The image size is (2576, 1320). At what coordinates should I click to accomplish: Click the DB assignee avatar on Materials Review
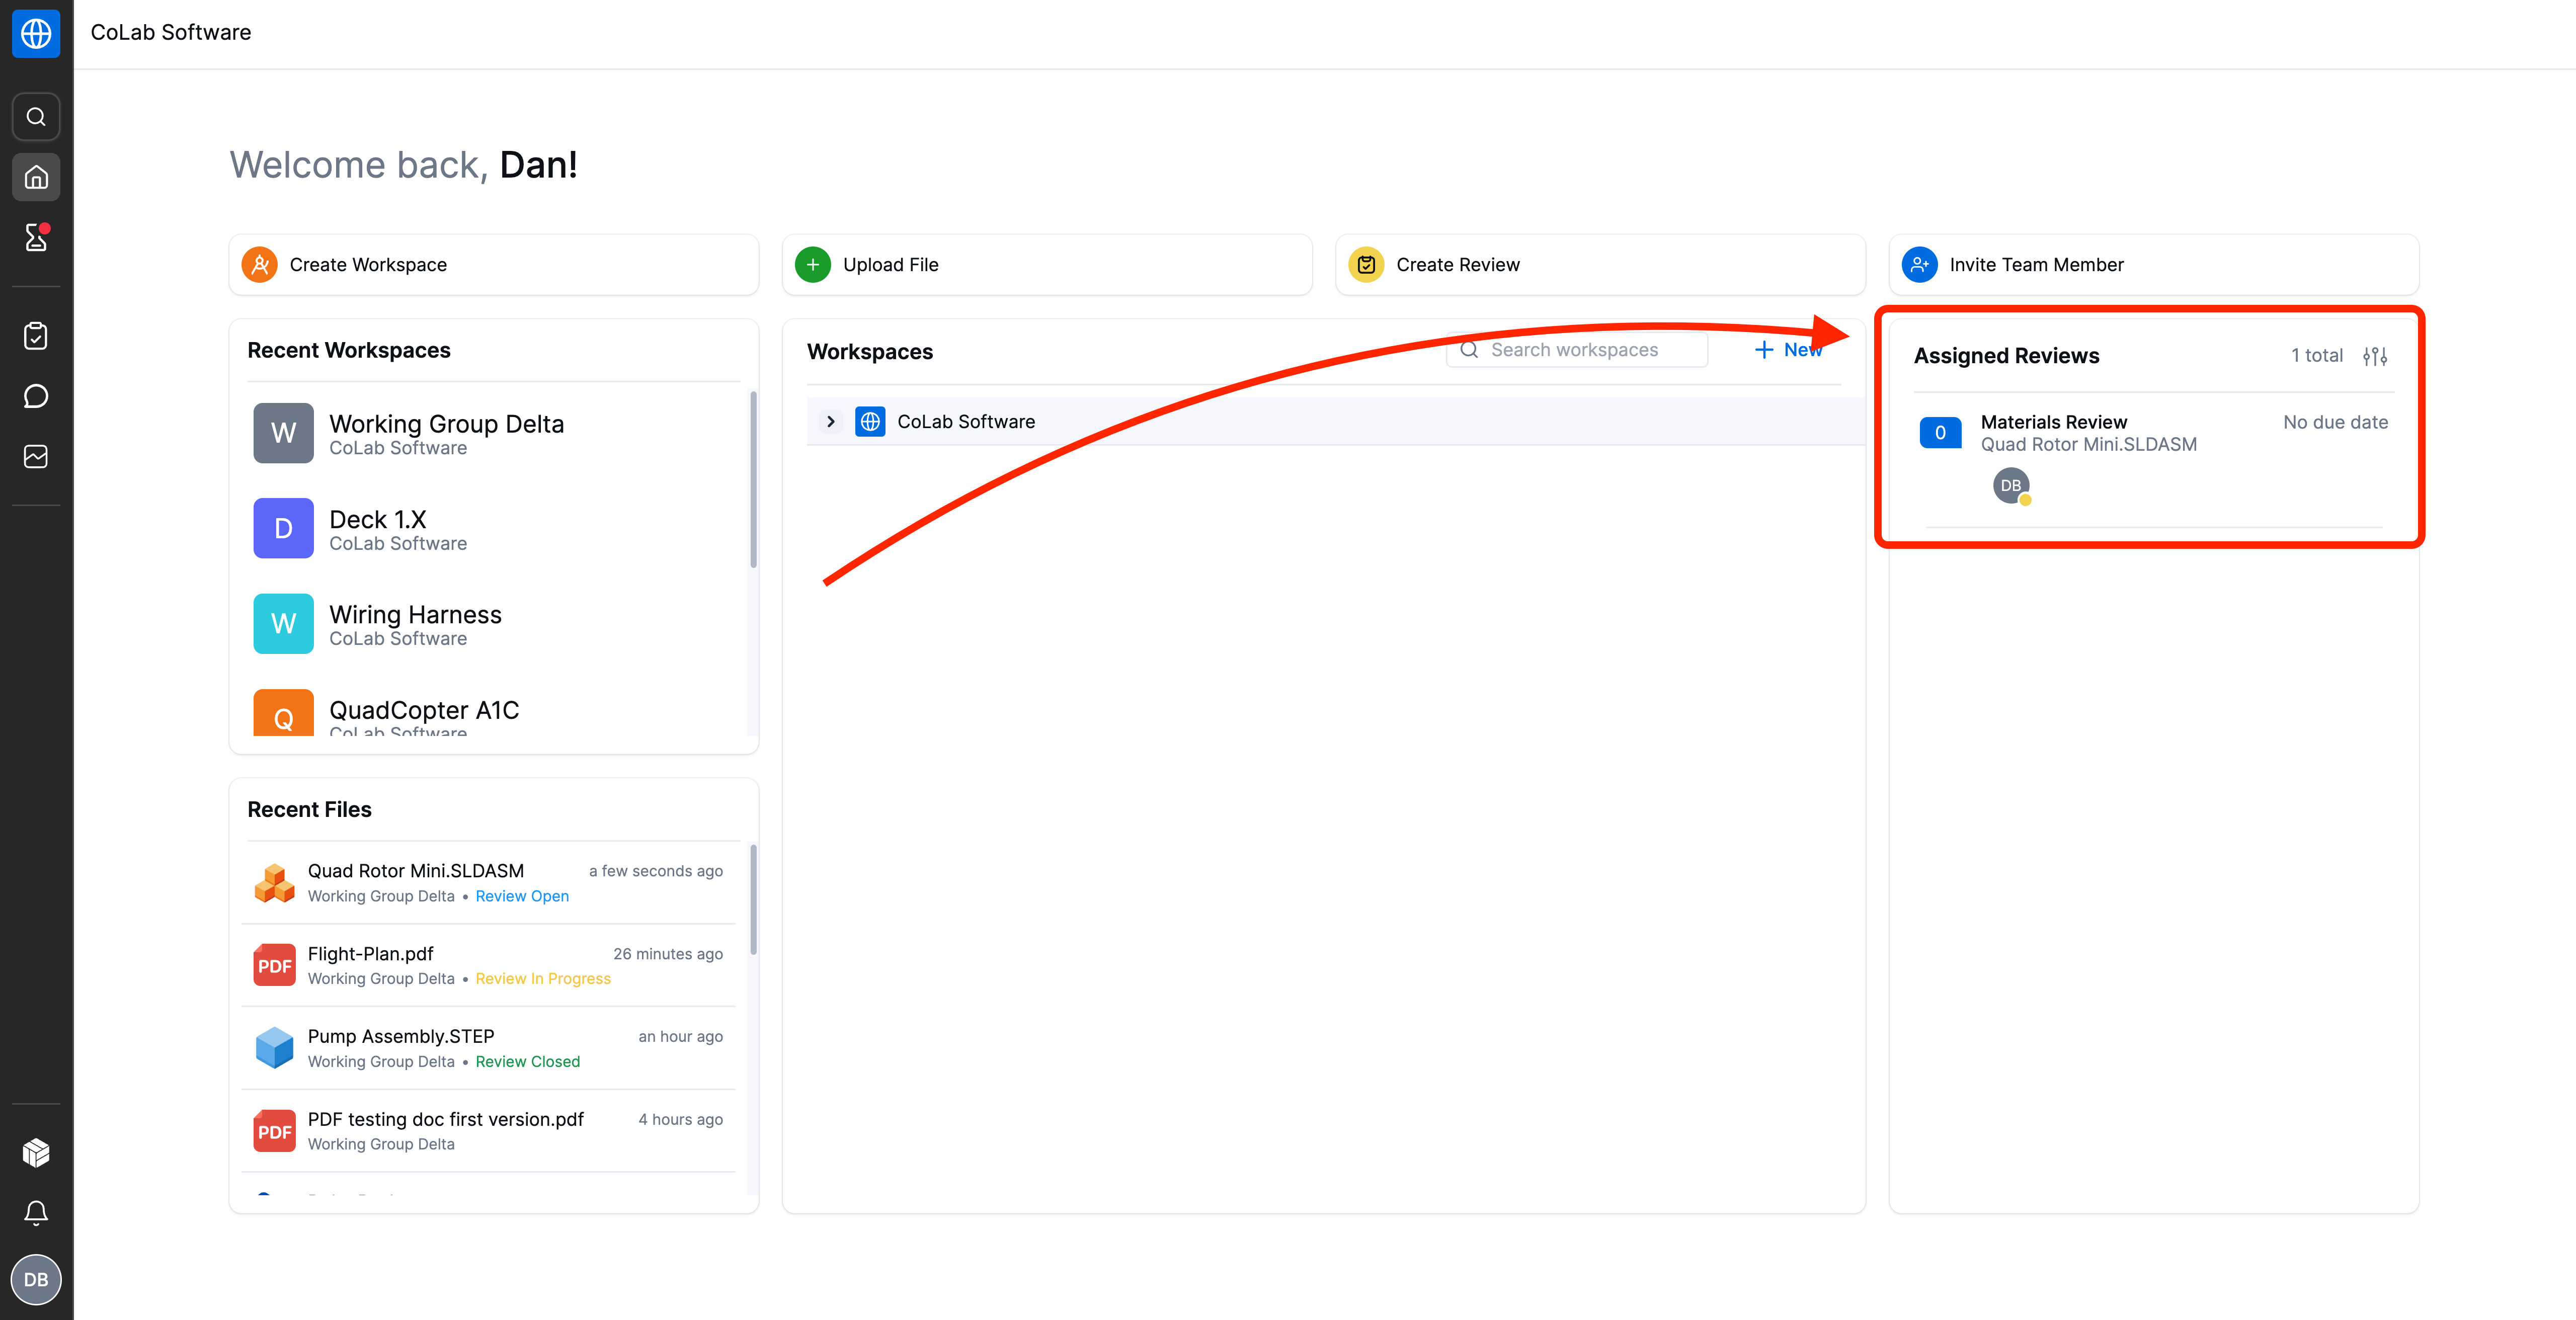tap(2011, 486)
